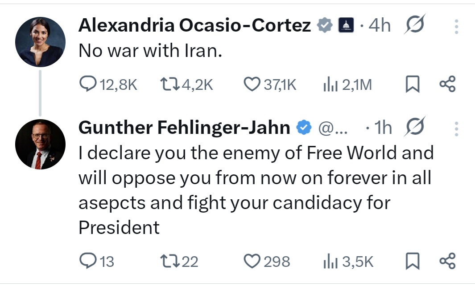This screenshot has height=290, width=475.
Task: Open Gunther Fehlinger-Jahn's profile picture
Action: [41, 144]
